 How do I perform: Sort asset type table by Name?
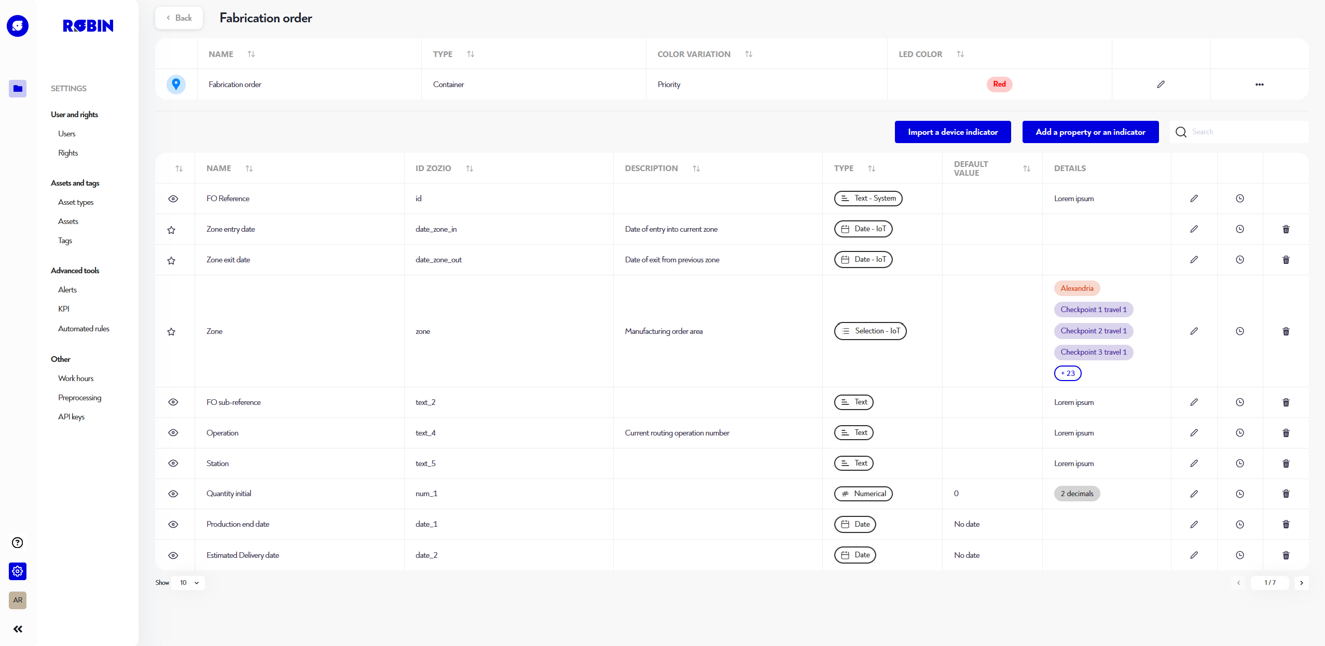[251, 54]
